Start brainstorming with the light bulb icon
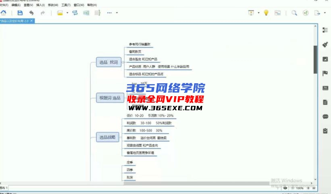Screen dimensions: 331x194 [266, 13]
